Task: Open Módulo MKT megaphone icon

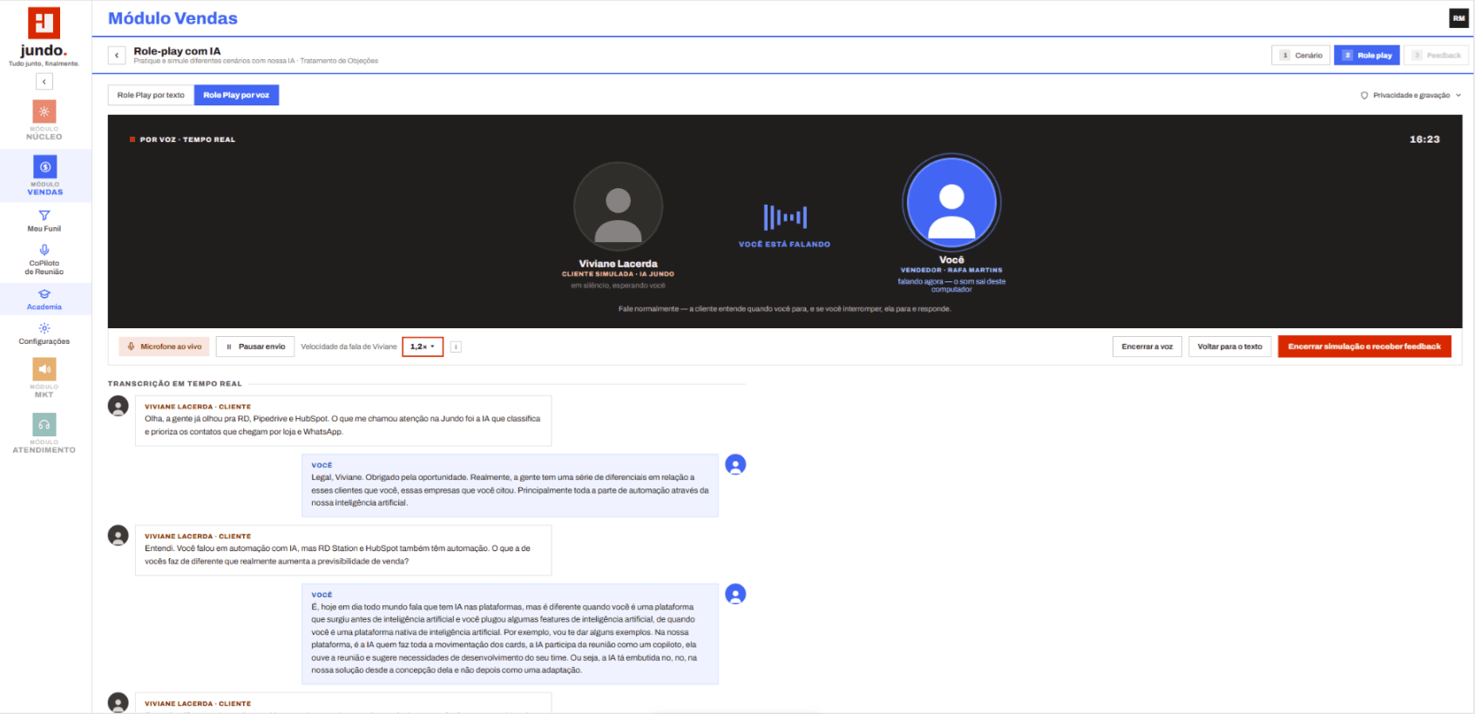Action: tap(44, 369)
